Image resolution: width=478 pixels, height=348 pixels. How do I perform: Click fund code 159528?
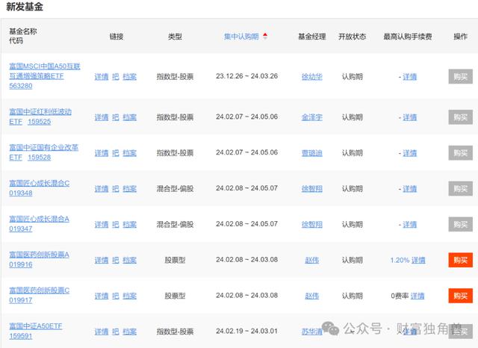(x=40, y=158)
